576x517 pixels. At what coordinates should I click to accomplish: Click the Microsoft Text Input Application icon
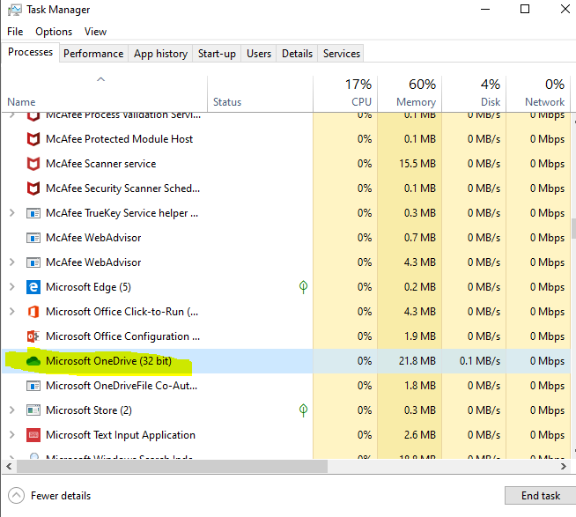click(33, 435)
